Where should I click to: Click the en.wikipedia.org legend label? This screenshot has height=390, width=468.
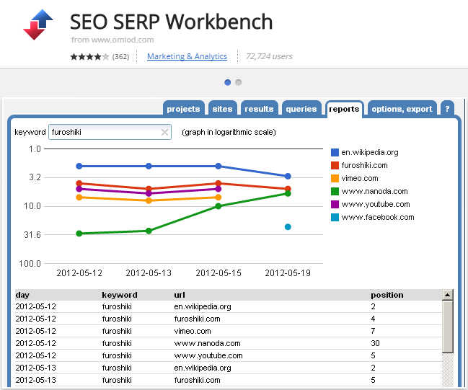[370, 153]
